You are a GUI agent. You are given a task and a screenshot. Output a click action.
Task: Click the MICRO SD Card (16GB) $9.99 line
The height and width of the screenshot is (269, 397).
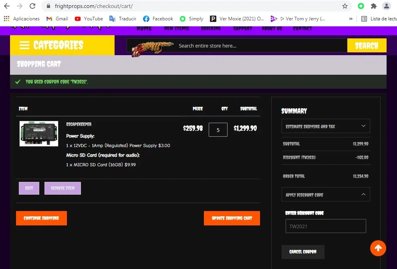coord(101,165)
